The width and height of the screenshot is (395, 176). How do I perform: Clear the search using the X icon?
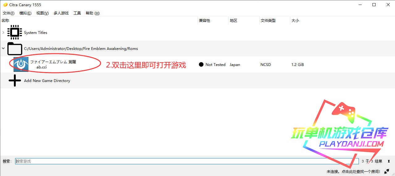tap(389, 161)
